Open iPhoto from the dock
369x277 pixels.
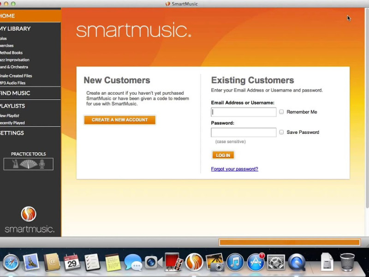pyautogui.click(x=214, y=262)
